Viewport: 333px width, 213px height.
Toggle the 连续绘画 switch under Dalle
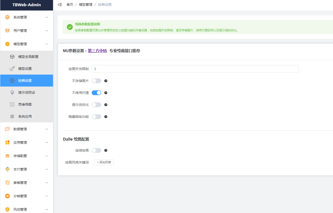tap(96, 150)
